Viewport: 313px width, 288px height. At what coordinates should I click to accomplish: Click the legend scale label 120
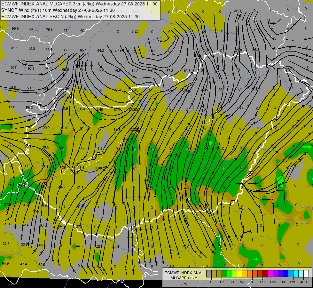(273, 282)
